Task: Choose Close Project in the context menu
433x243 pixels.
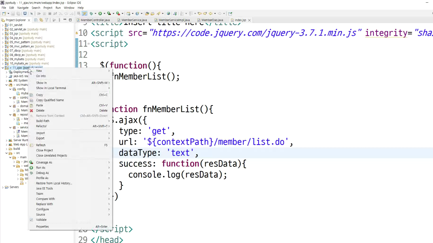Action: [70, 150]
